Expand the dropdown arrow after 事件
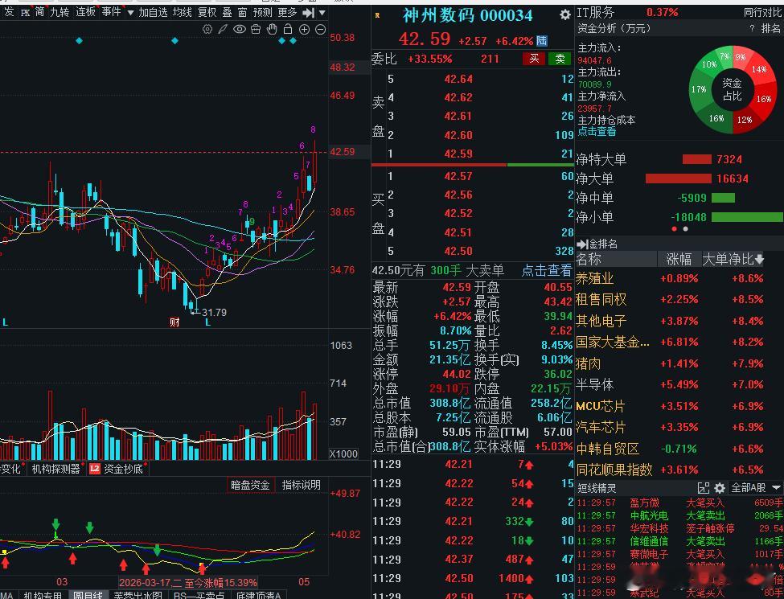Image resolution: width=784 pixels, height=599 pixels. (x=130, y=13)
